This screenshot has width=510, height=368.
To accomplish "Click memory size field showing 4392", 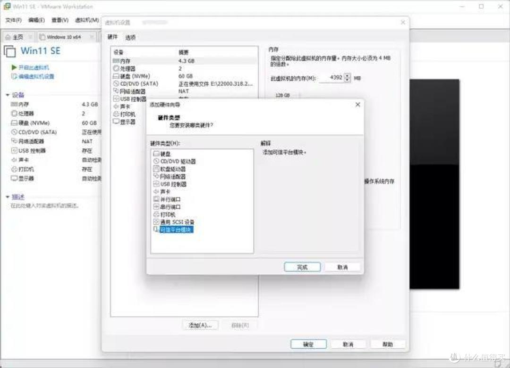I will 331,78.
